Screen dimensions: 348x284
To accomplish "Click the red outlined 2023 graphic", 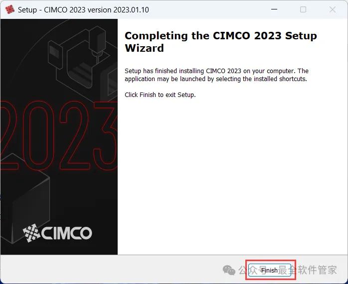I will click(x=59, y=135).
